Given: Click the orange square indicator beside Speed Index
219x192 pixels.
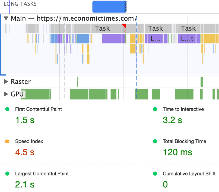Looking at the screenshot, I should point(7,141).
